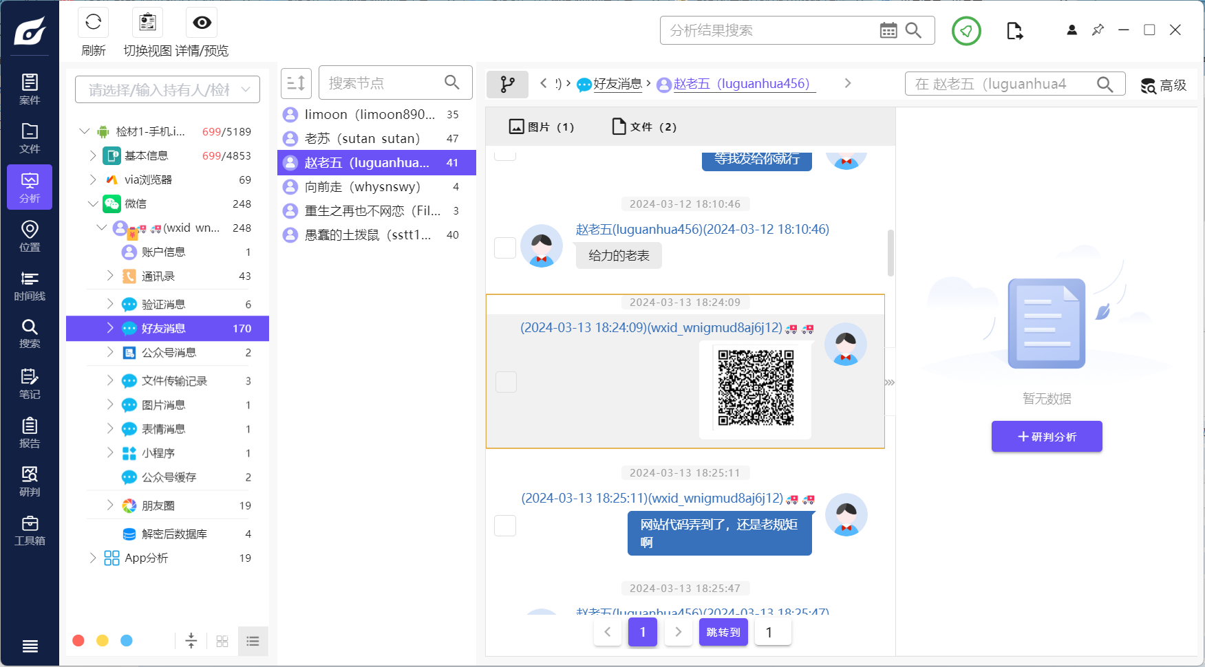Click the QR code image thumbnail

756,389
